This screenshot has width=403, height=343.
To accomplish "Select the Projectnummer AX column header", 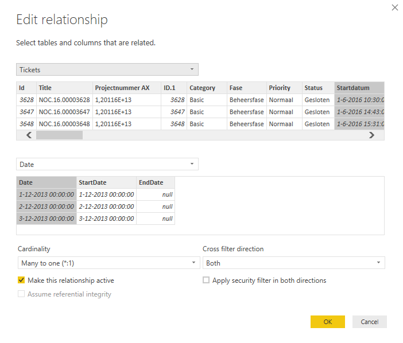I will [x=127, y=88].
